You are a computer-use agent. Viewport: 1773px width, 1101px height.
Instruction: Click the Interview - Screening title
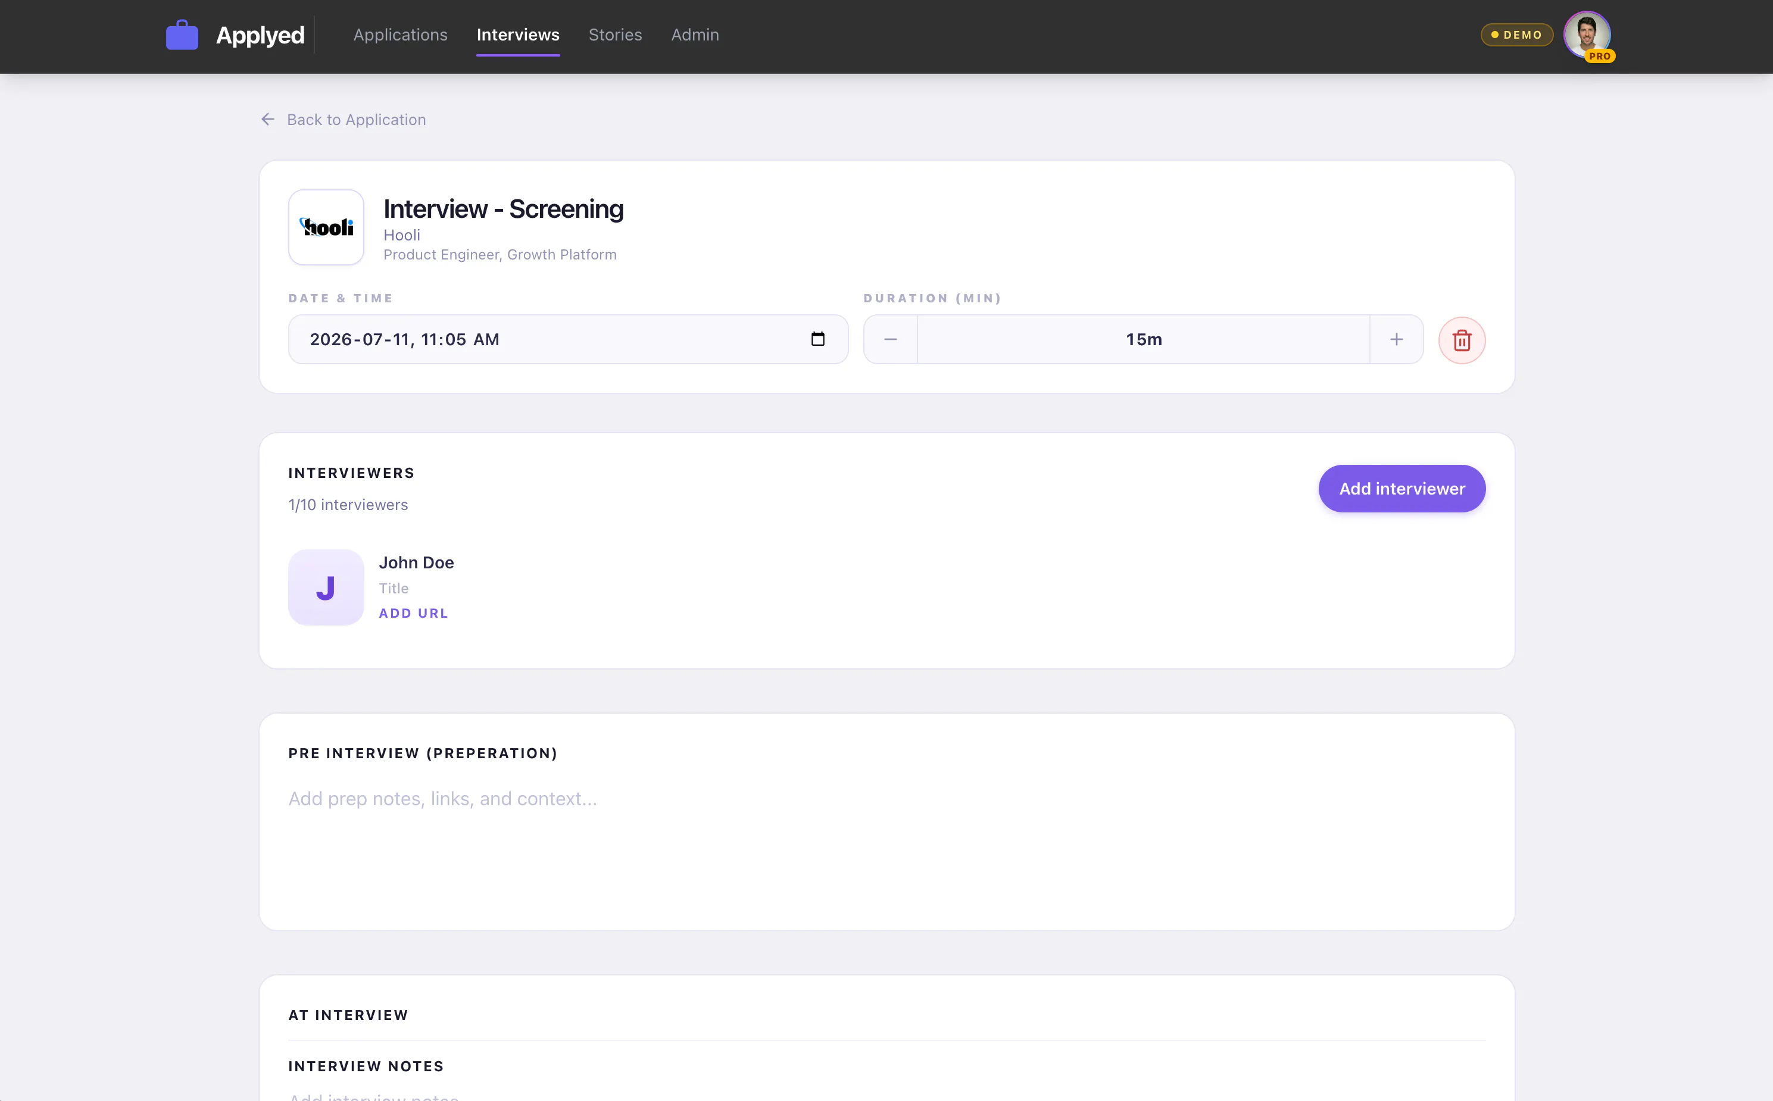503,209
